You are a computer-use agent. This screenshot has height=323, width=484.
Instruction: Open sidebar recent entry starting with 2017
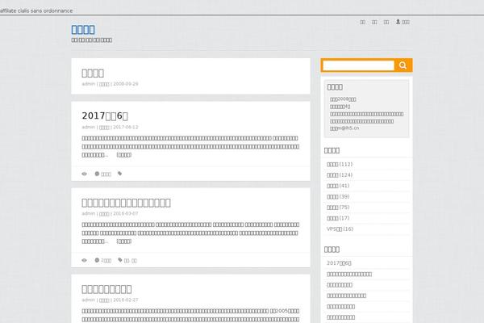pos(339,263)
